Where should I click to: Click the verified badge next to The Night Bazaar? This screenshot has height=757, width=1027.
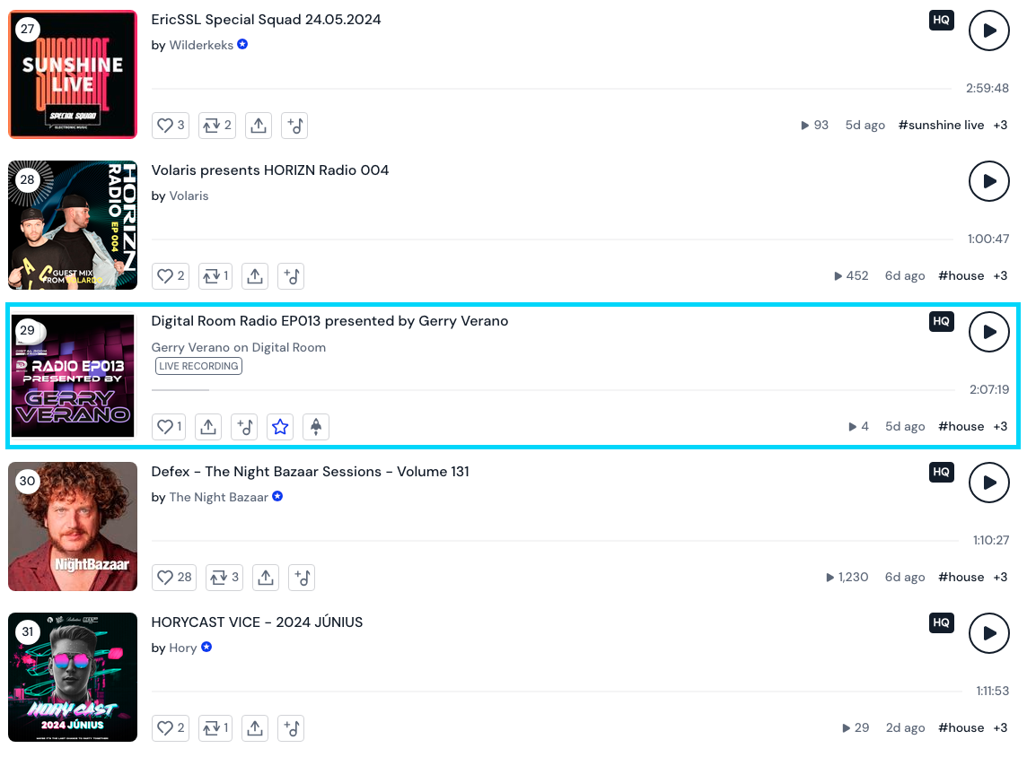click(x=277, y=497)
